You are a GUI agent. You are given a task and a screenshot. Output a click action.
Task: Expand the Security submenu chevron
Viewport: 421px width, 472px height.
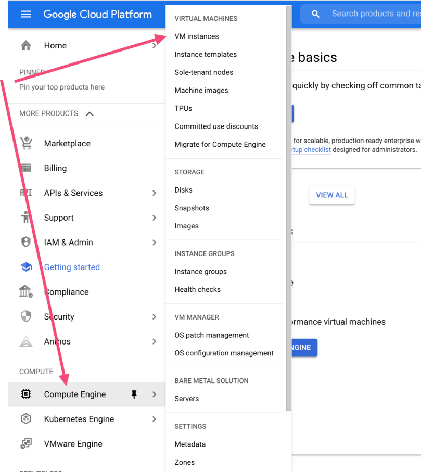click(154, 316)
